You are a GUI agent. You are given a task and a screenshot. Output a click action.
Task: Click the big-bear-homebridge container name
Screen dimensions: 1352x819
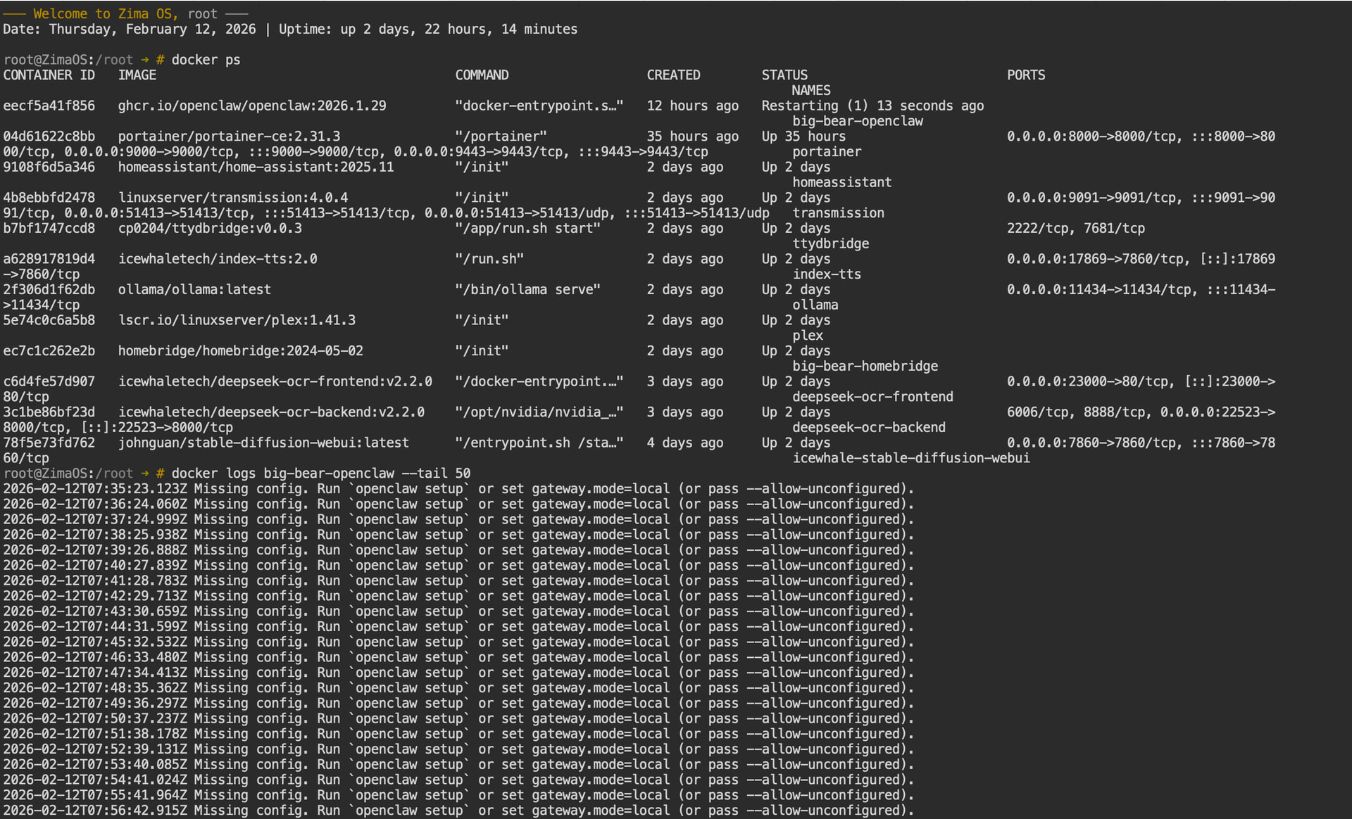click(x=865, y=366)
